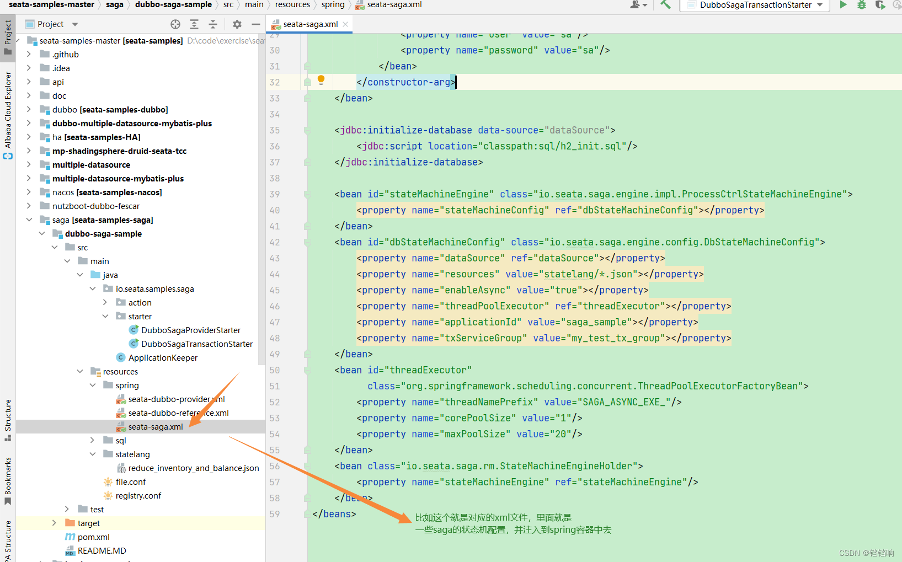
Task: Select DubboSagaProviderStarter class in tree
Action: 191,330
